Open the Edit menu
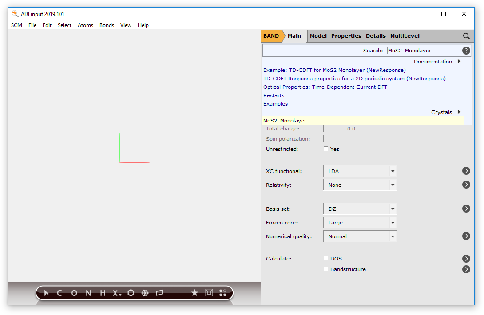Viewport: 484px width, 315px height. 47,25
